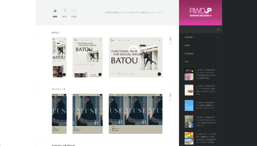Click the RWDJP logo banner
Screen dimensions: 257x146
[200, 13]
